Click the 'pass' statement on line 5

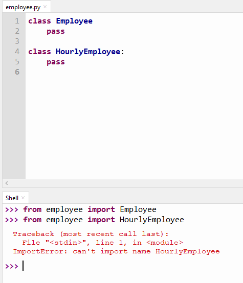pos(56,62)
